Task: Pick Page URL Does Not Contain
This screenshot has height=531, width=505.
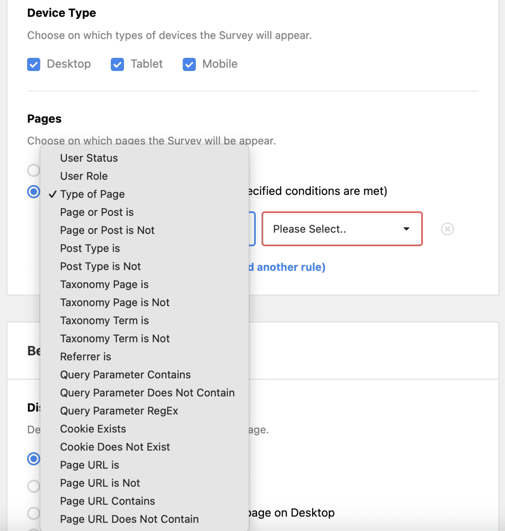Action: click(129, 519)
